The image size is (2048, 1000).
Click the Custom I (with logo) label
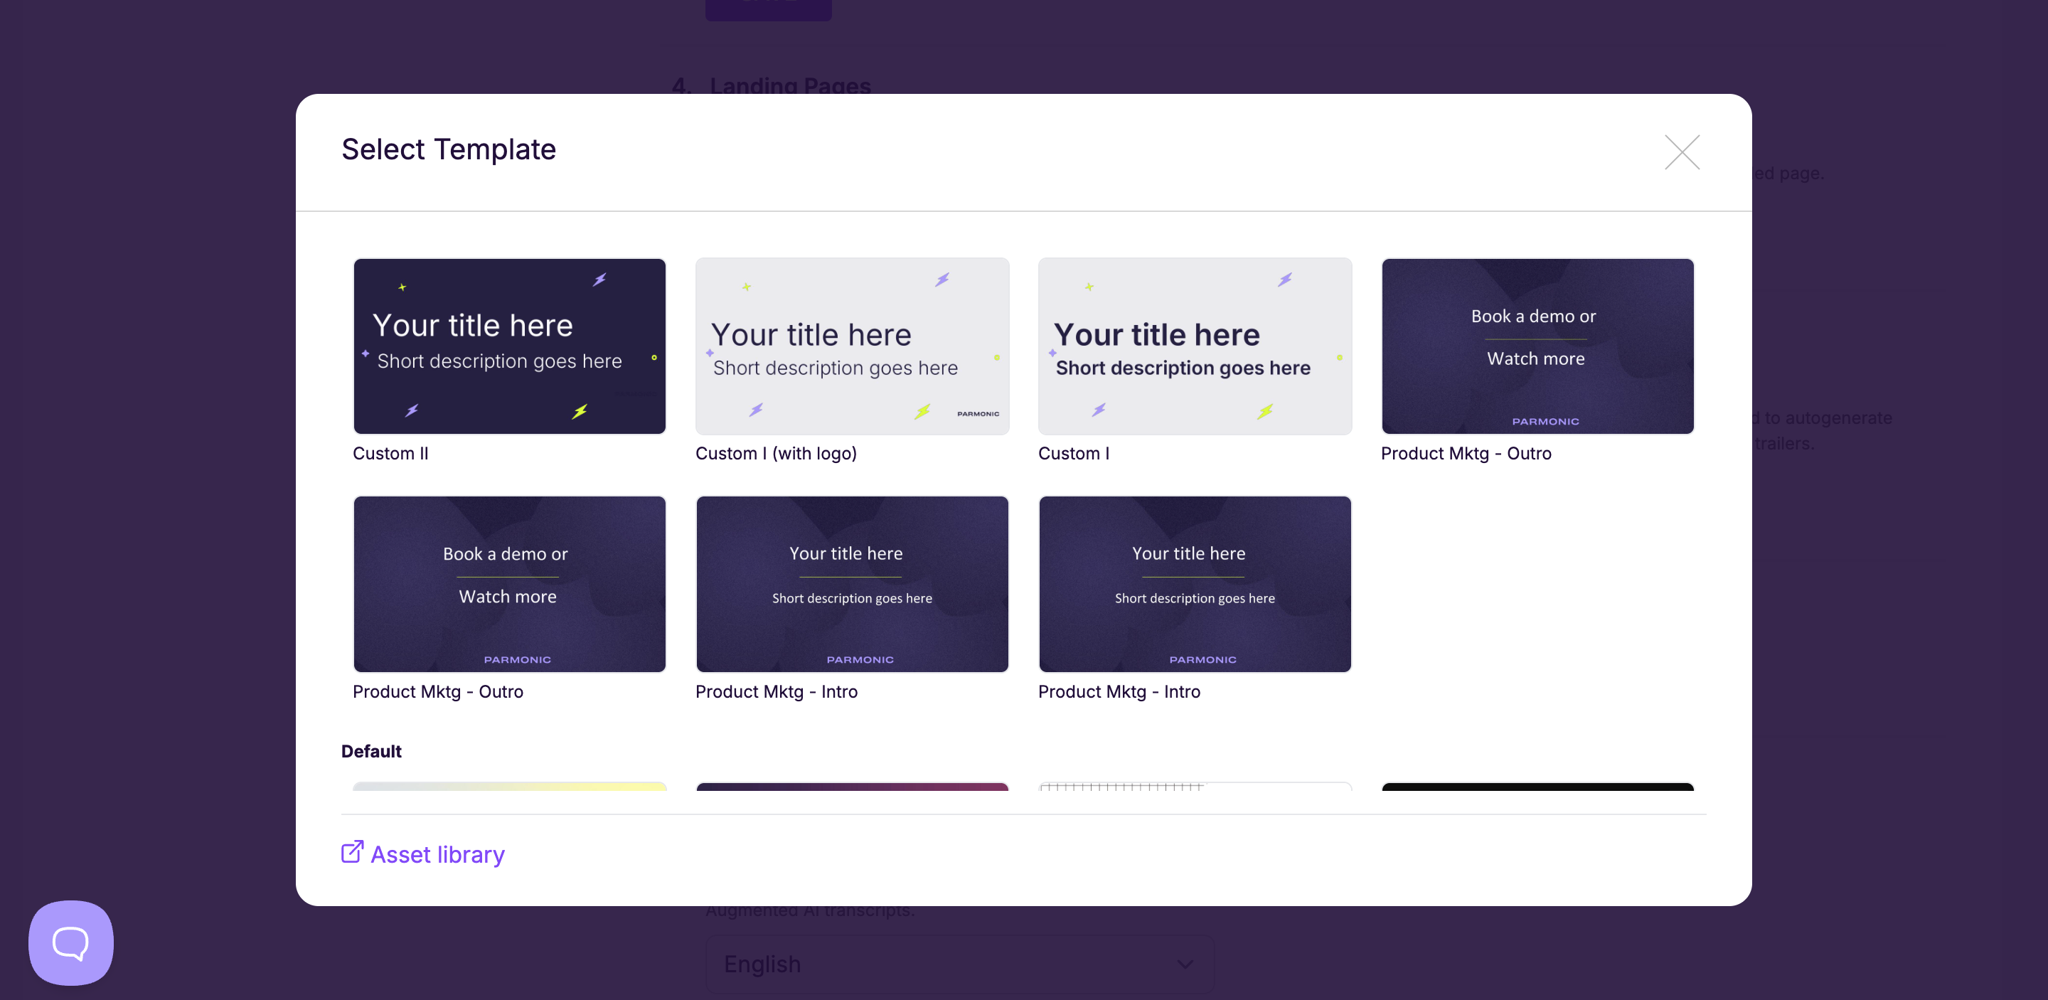(775, 453)
